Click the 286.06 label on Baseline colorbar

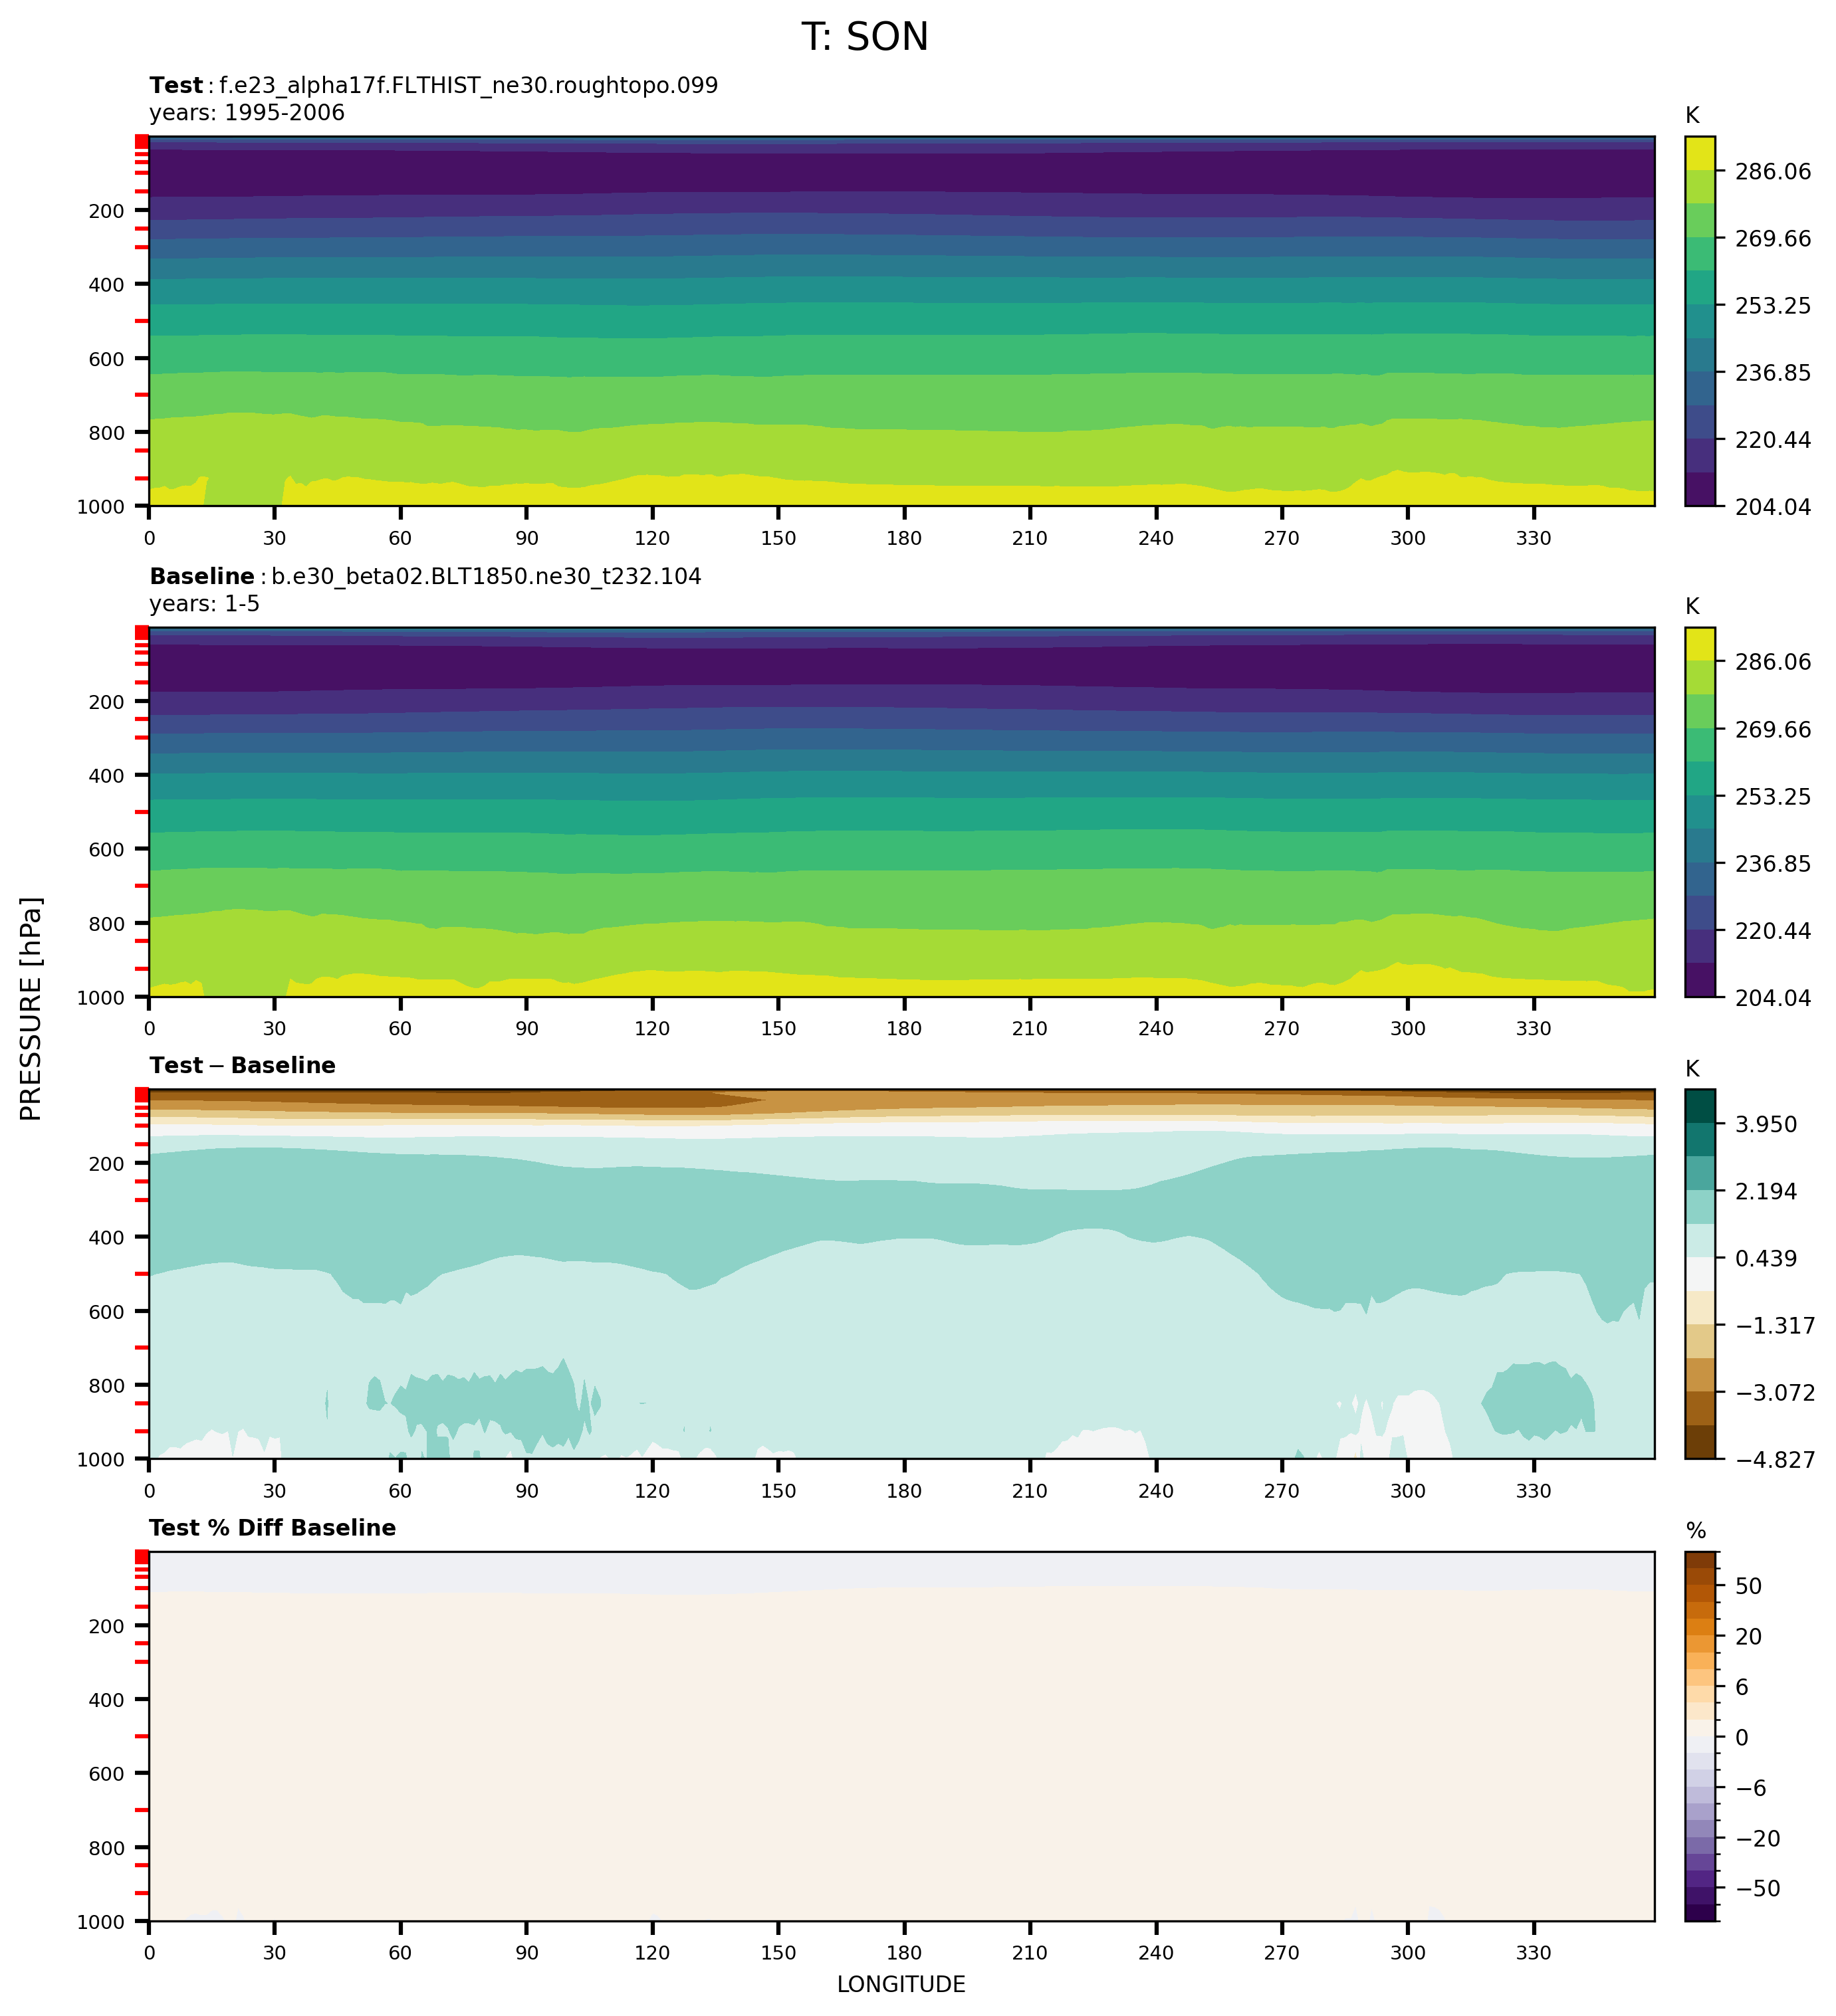[1772, 662]
